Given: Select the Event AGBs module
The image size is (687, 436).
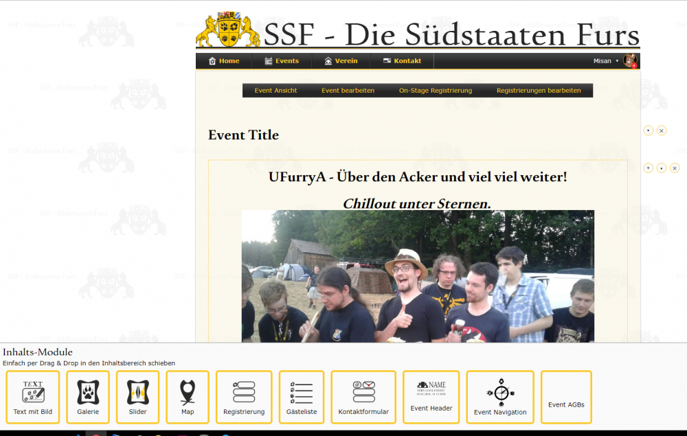Looking at the screenshot, I should pyautogui.click(x=567, y=397).
